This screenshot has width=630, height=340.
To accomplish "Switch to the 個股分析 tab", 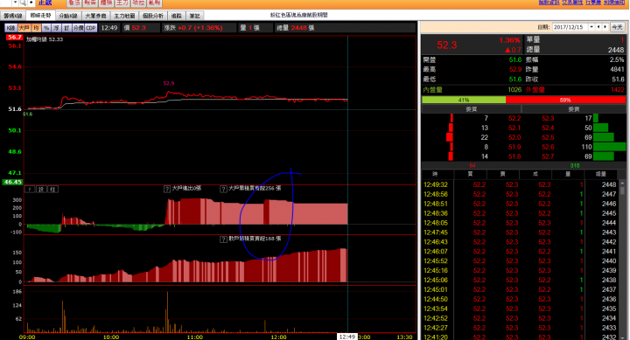I will (x=153, y=16).
